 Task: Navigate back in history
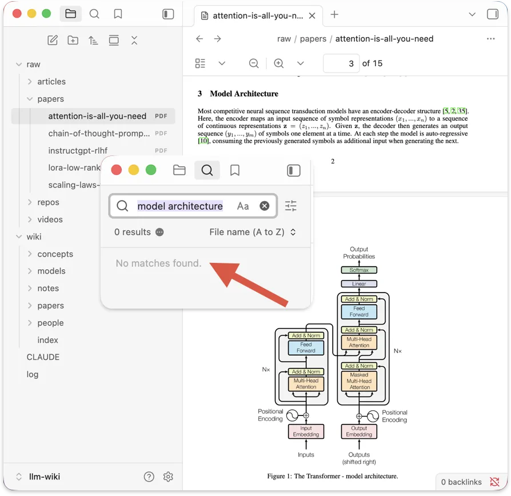(199, 39)
